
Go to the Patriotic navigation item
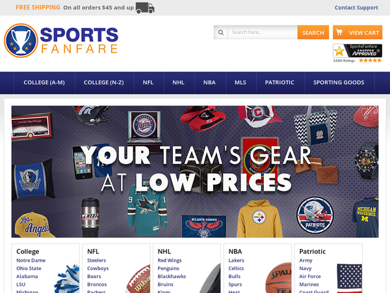pyautogui.click(x=279, y=83)
